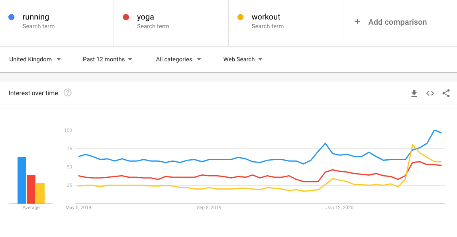Open the Interest over time help icon

pos(68,93)
